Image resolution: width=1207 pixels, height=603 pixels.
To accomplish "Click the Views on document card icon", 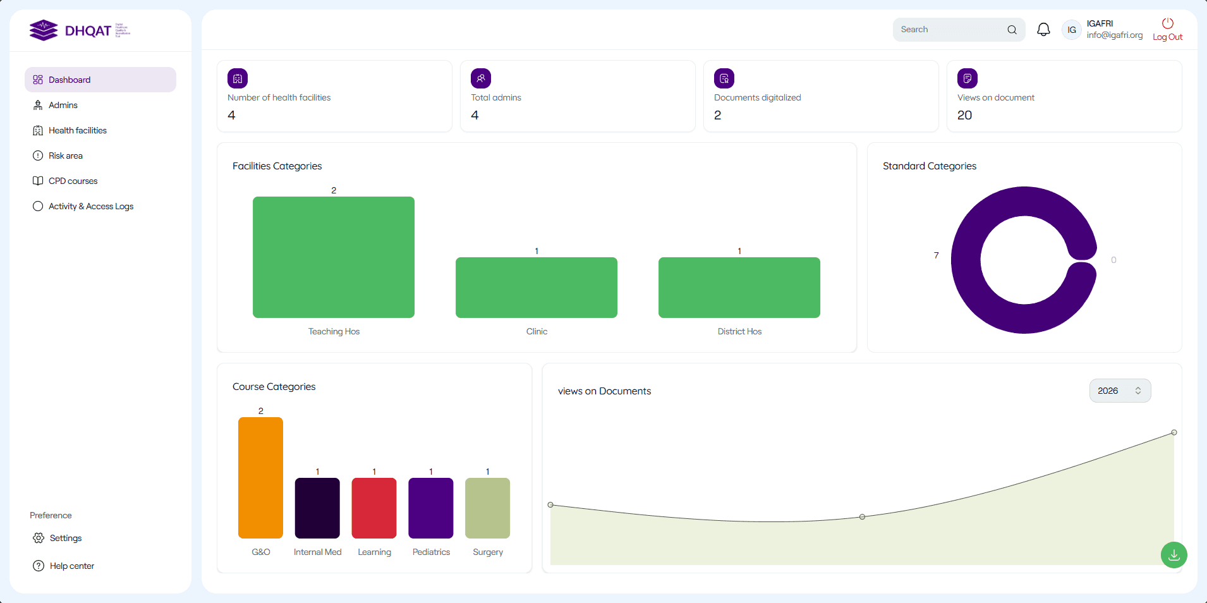I will [x=967, y=78].
